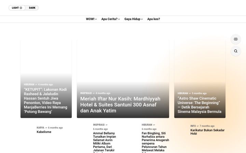Click HIBURAN category above Fan Bingbing
This screenshot has height=153, width=246.
pos(147,125)
